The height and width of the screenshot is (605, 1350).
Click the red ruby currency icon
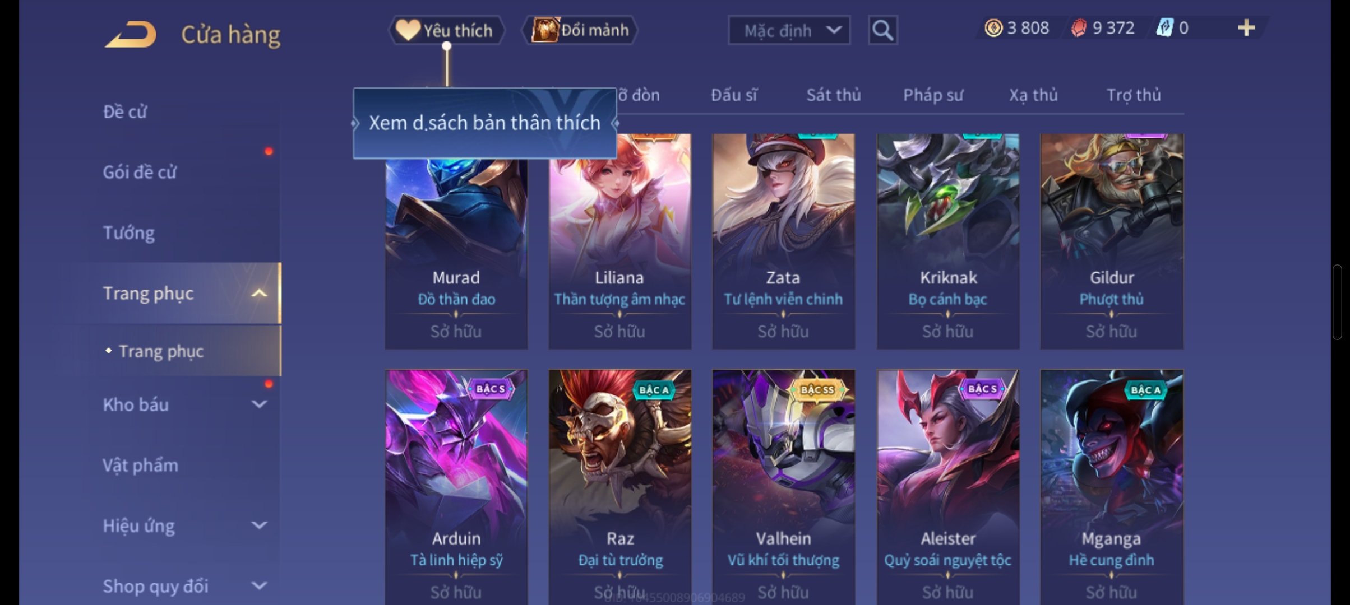(1079, 28)
